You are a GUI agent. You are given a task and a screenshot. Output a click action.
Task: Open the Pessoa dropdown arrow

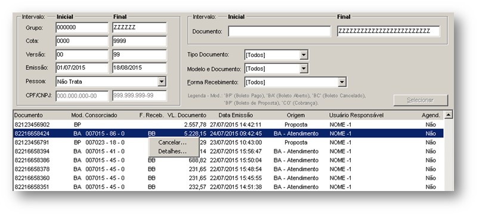pyautogui.click(x=162, y=82)
